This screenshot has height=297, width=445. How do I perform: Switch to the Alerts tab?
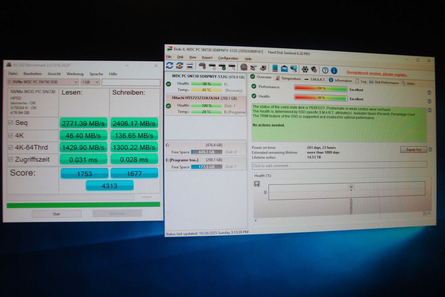pos(409,83)
